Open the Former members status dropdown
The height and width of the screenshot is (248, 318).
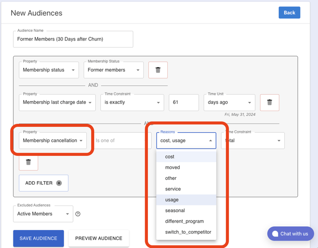pos(114,70)
